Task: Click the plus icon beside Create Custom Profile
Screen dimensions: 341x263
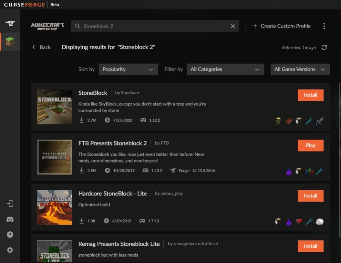Action: click(255, 26)
